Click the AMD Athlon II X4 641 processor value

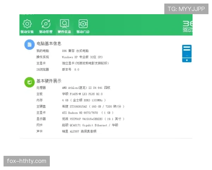tap(86, 88)
